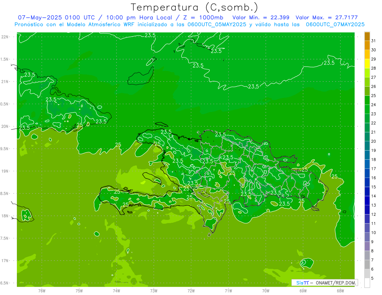Screen dimensions: 382x295
Task: Click the color scale label "28"
Action: tap(374, 68)
